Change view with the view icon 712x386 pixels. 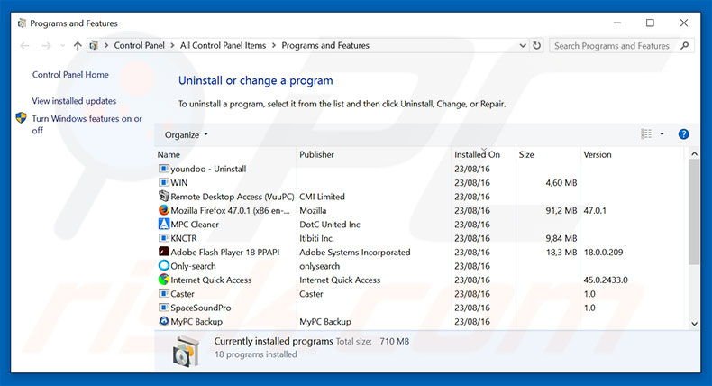coord(646,133)
